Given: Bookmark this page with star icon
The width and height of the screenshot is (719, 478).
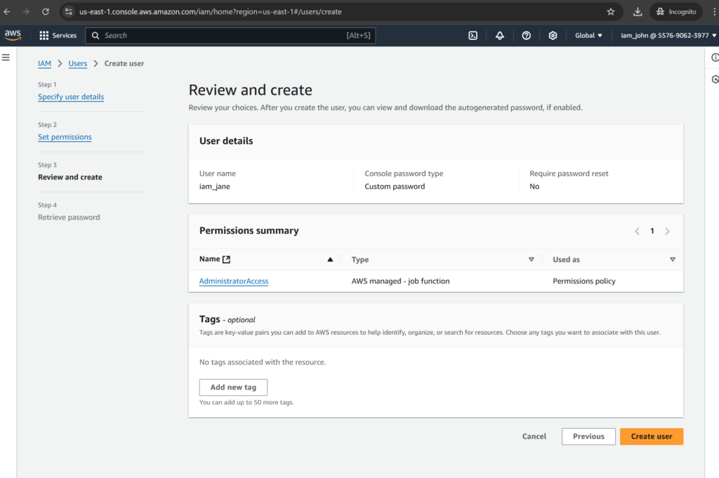Looking at the screenshot, I should (x=611, y=12).
